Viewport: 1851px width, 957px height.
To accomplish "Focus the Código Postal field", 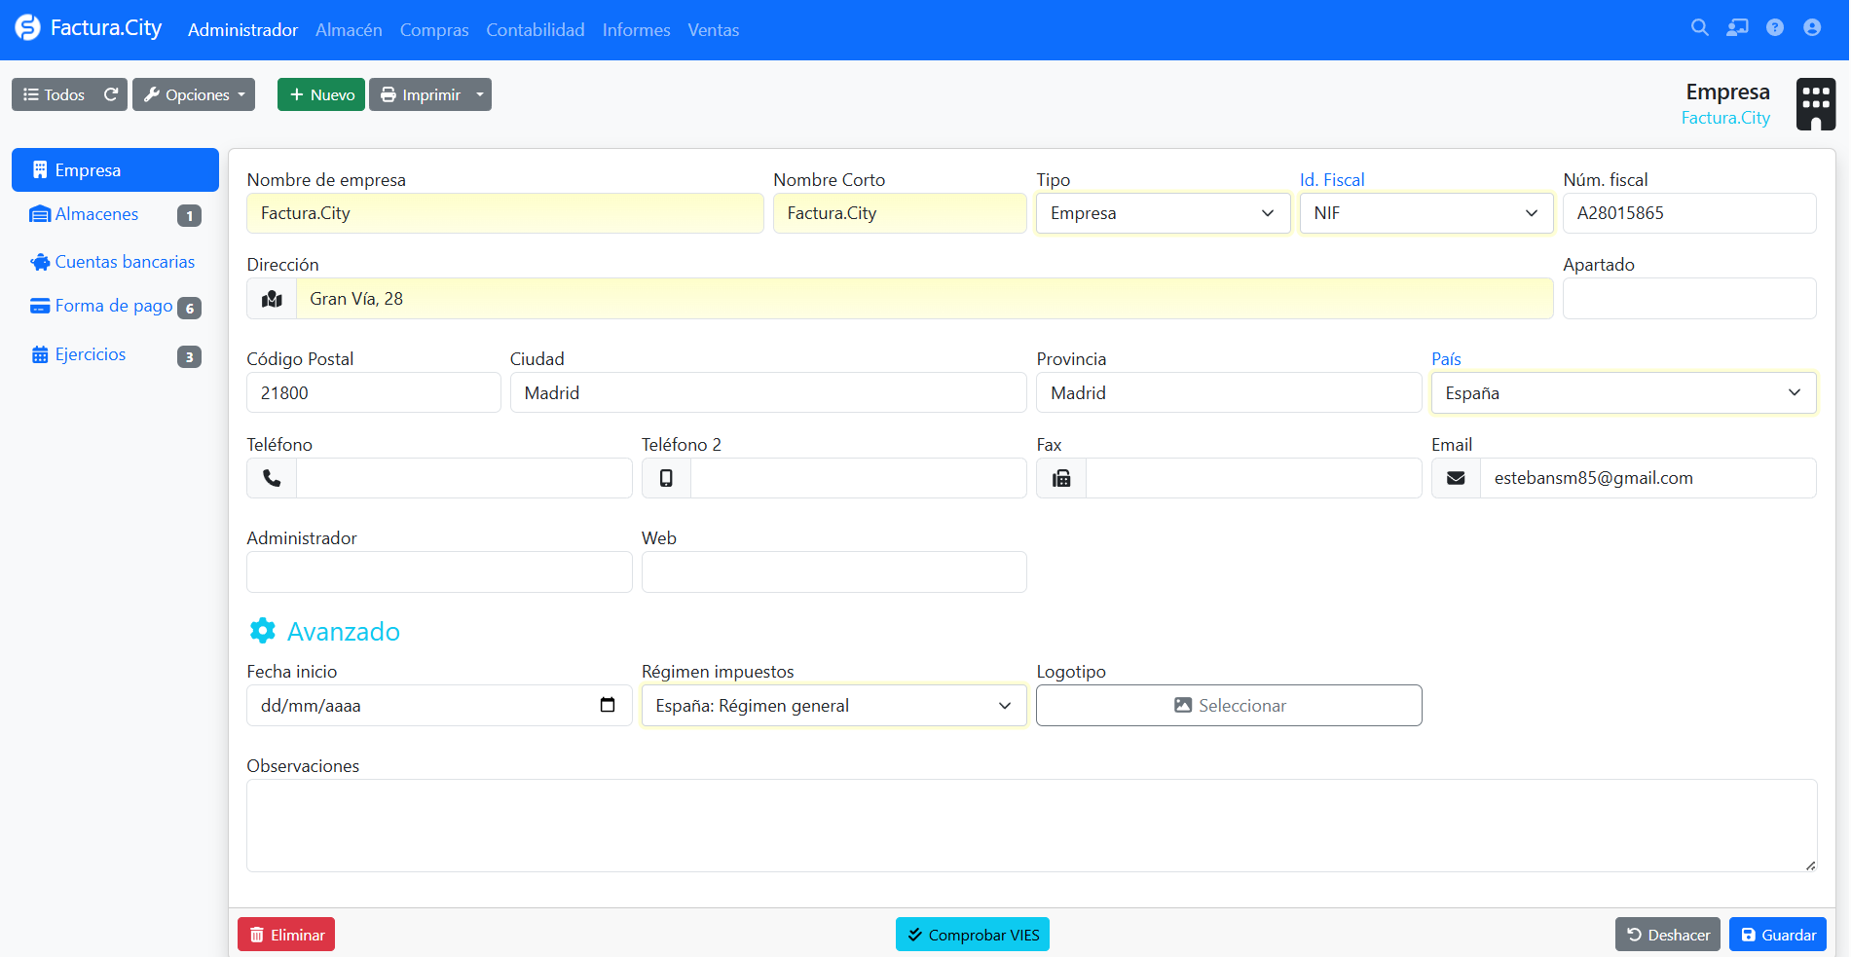I will click(374, 392).
